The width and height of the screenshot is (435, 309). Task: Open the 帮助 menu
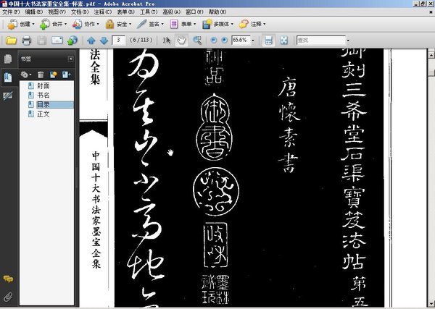point(217,12)
